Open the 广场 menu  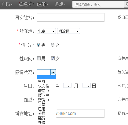click(x=7, y=4)
